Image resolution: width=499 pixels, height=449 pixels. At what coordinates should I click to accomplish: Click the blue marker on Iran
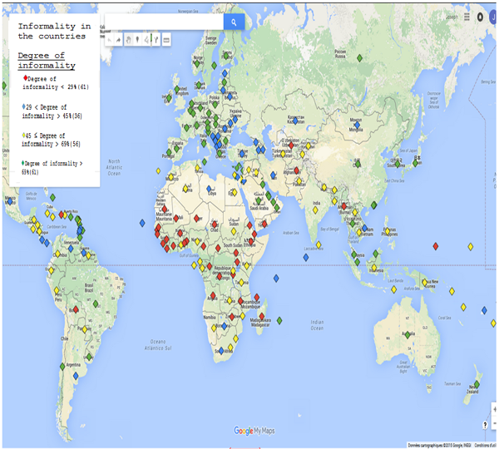point(273,175)
